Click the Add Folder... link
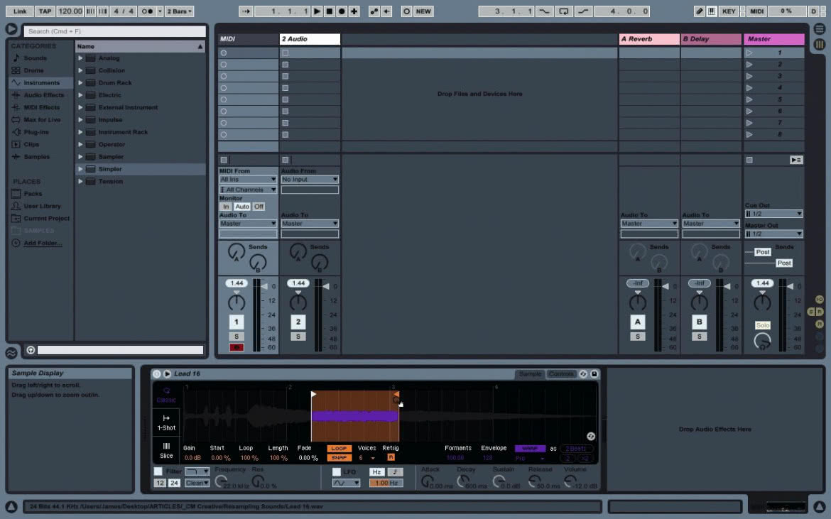831x519 pixels. (x=43, y=243)
